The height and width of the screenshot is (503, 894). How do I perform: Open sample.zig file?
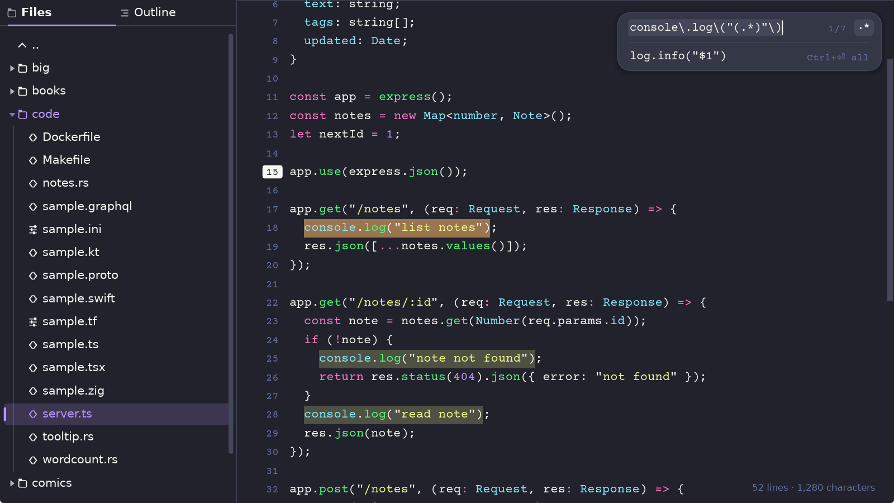pyautogui.click(x=116, y=391)
